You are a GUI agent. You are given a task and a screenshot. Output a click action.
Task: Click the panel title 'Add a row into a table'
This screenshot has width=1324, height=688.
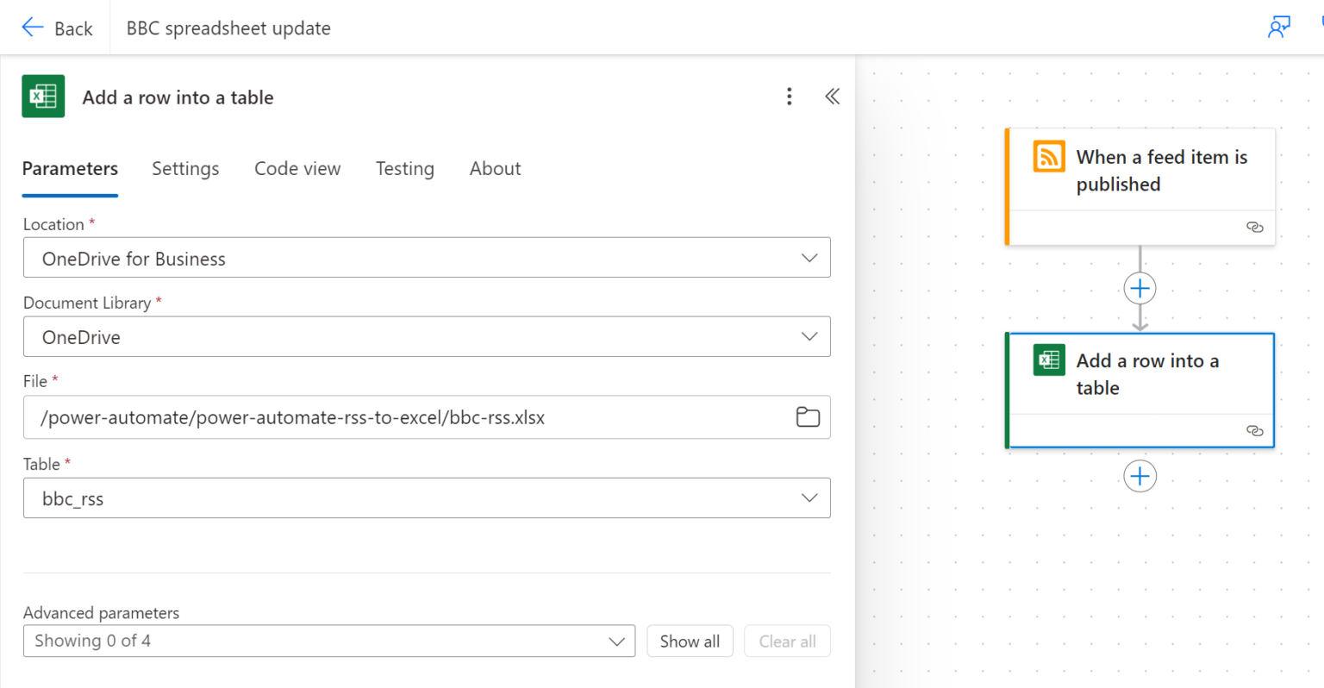[x=178, y=97]
